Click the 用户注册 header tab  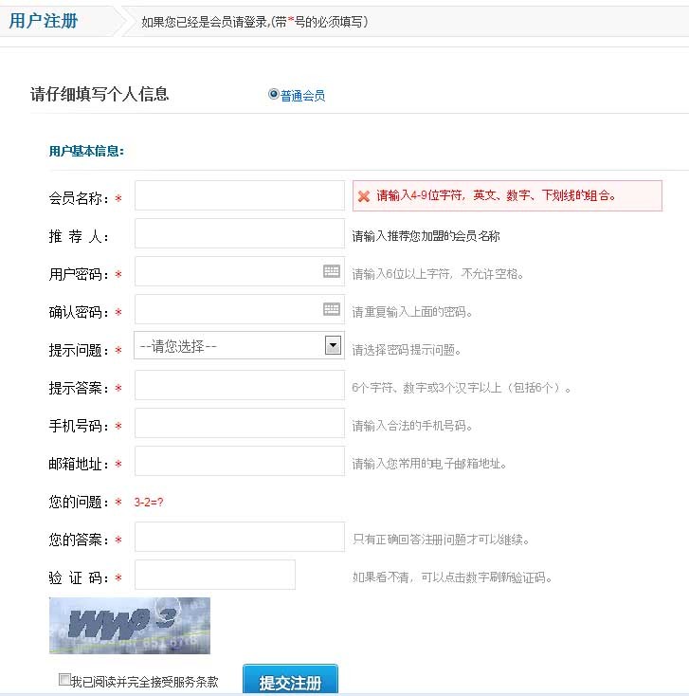pyautogui.click(x=44, y=21)
